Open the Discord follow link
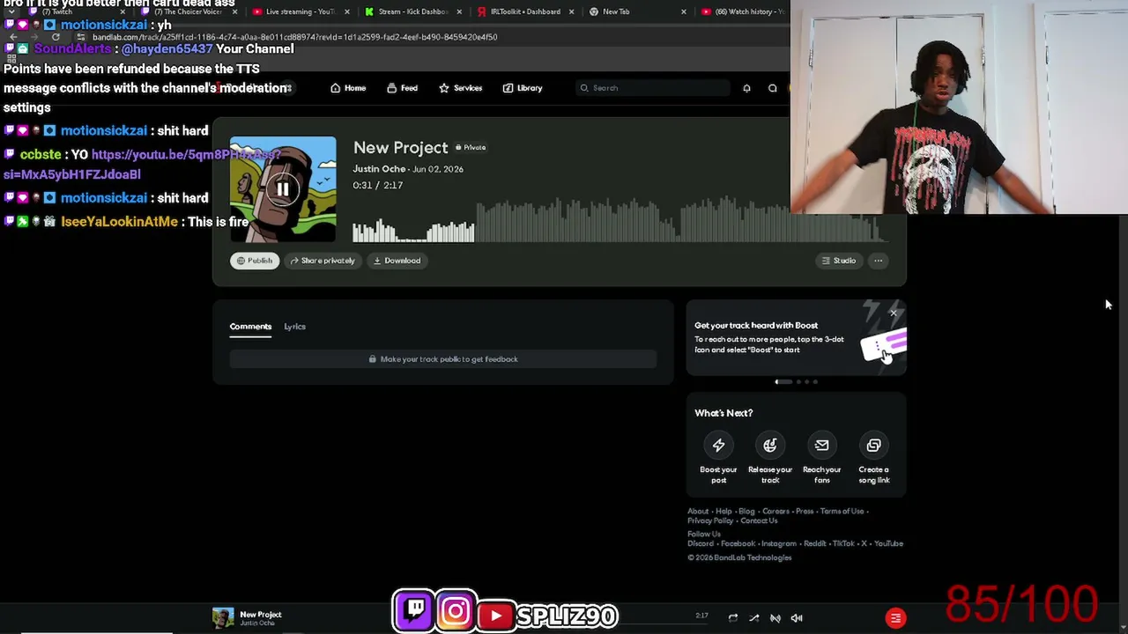The width and height of the screenshot is (1128, 634). 701,544
